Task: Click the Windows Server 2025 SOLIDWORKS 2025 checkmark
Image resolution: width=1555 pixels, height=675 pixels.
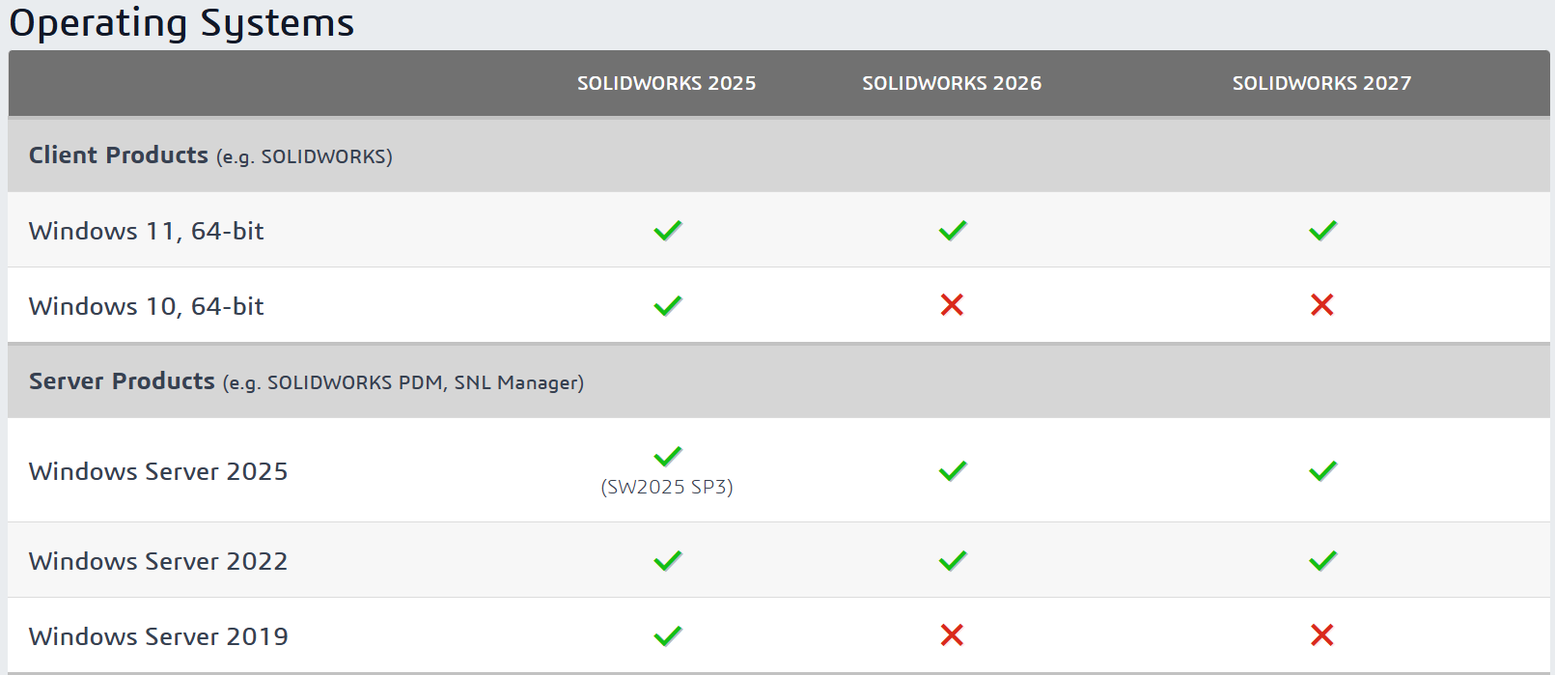Action: [x=667, y=456]
